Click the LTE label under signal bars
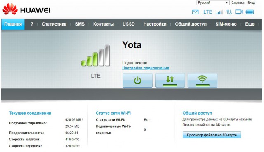The width and height of the screenshot is (264, 152). [x=96, y=76]
